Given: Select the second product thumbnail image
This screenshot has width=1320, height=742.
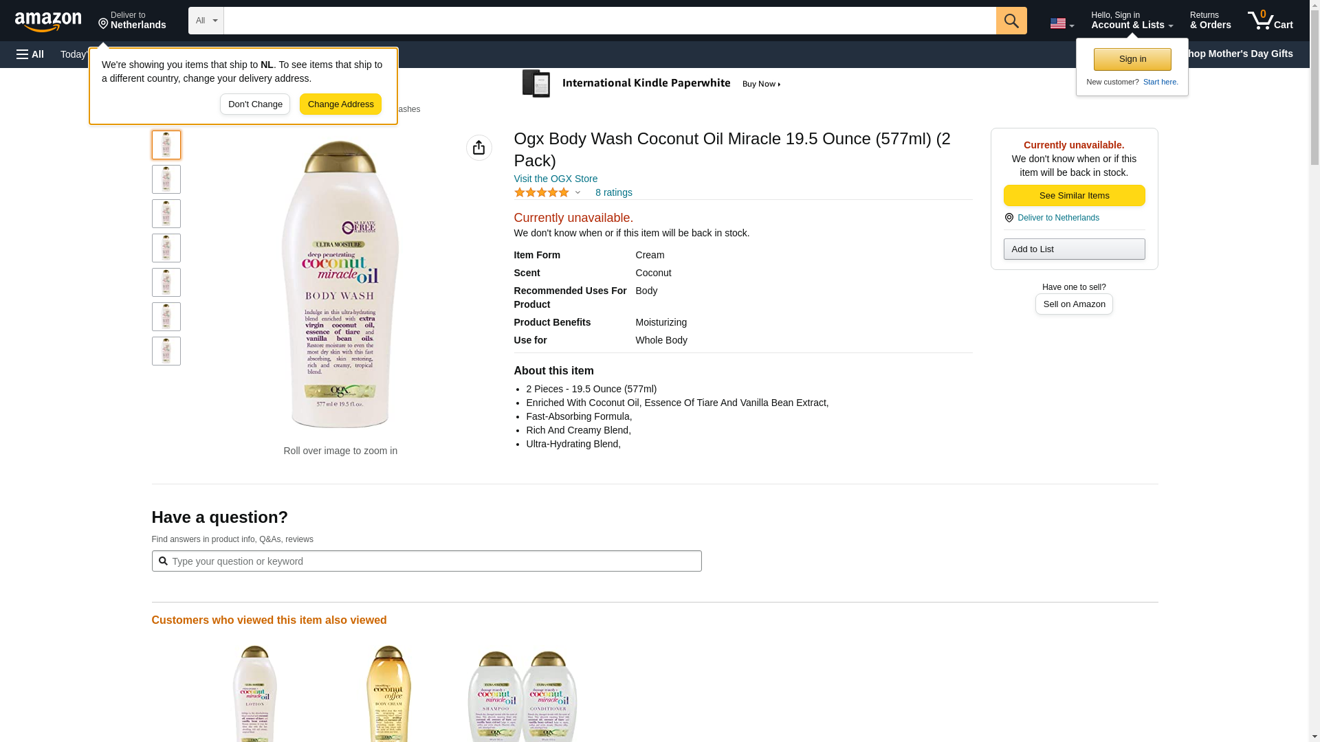Looking at the screenshot, I should [166, 179].
